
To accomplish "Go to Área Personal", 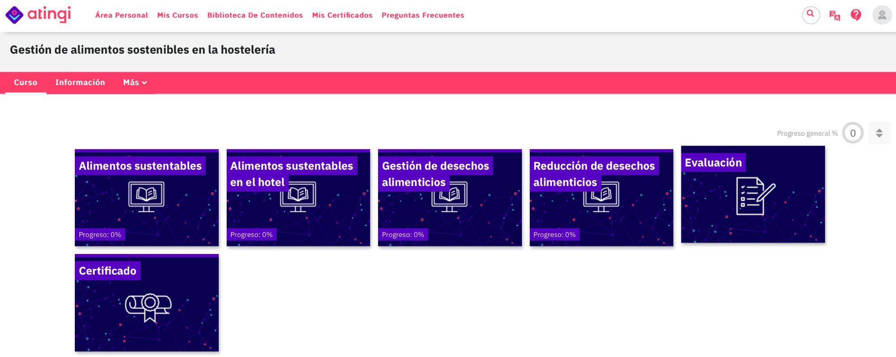I will tap(121, 15).
